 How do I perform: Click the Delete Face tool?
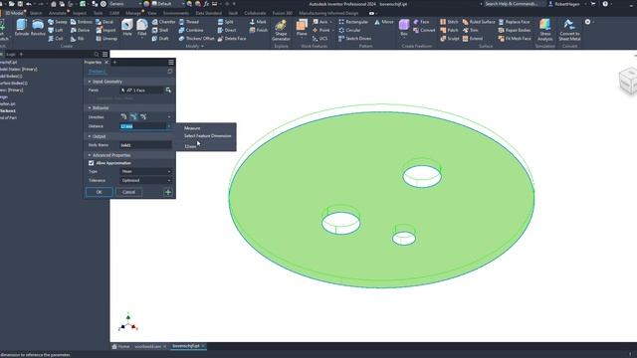(x=232, y=39)
